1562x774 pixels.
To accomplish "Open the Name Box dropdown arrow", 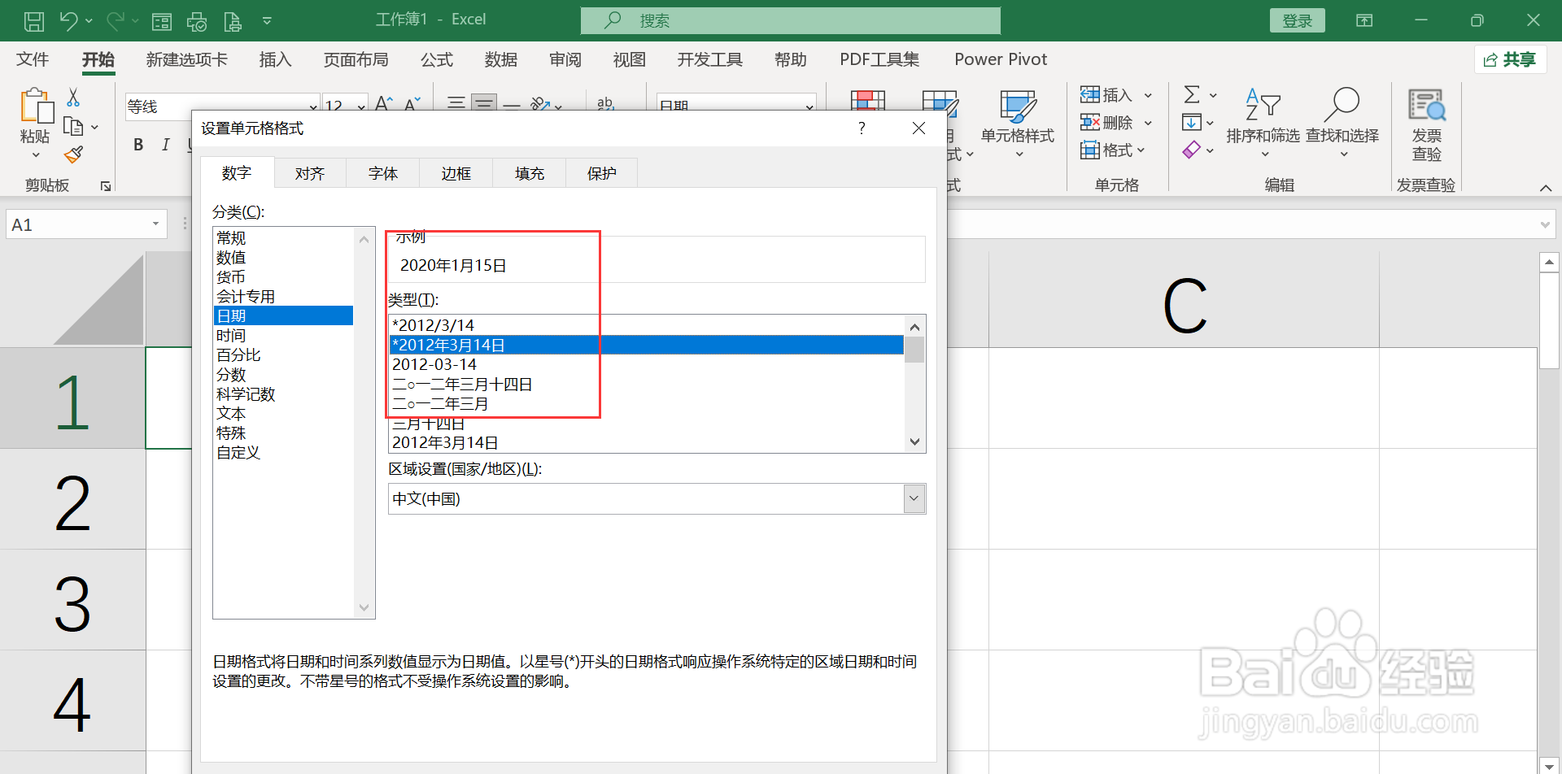I will [155, 224].
